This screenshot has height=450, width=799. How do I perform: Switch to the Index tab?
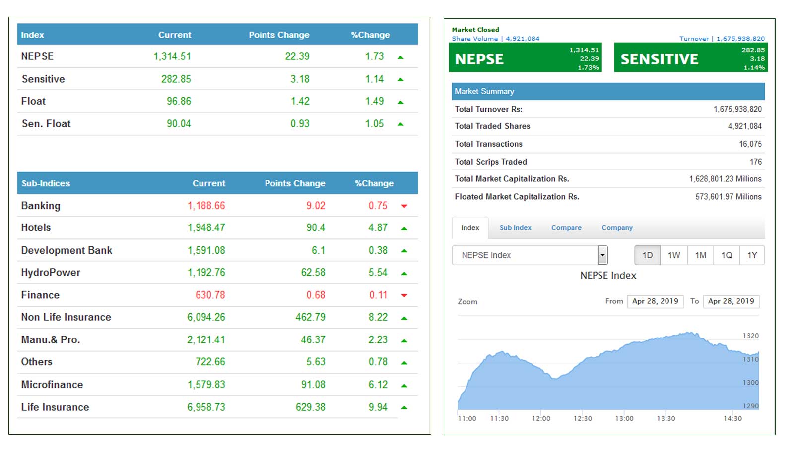(470, 228)
